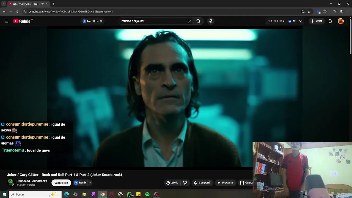
Task: View site information icon in address bar
Action: click(25, 12)
